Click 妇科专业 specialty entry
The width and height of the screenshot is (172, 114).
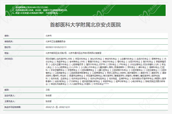pyautogui.click(x=112, y=64)
